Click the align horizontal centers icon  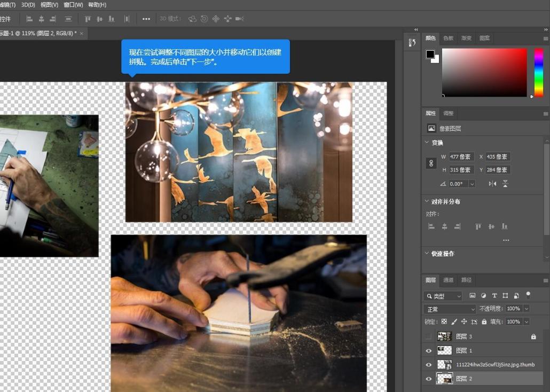(x=443, y=226)
